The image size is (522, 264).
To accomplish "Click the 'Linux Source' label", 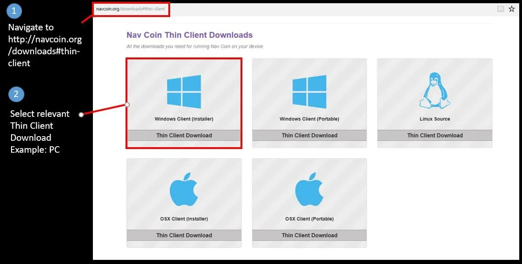I will coord(435,119).
